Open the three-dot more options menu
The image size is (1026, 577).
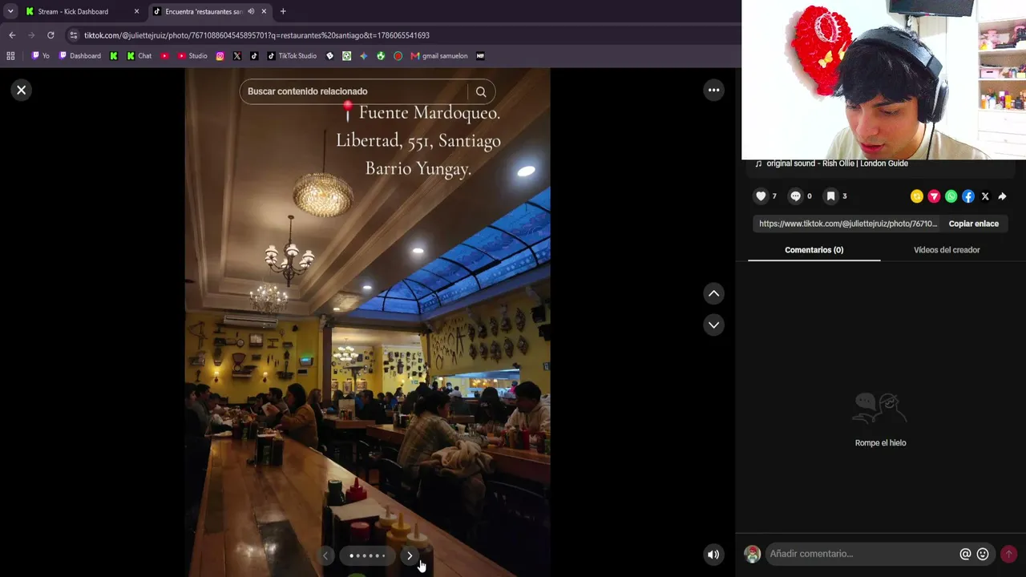[x=713, y=91]
